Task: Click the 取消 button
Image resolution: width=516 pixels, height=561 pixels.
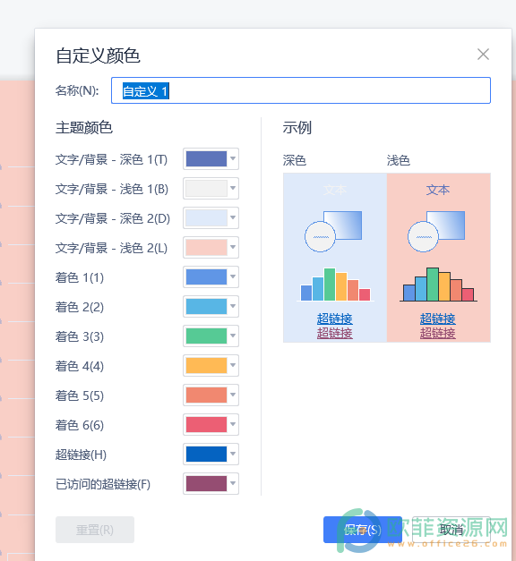Action: pyautogui.click(x=451, y=530)
